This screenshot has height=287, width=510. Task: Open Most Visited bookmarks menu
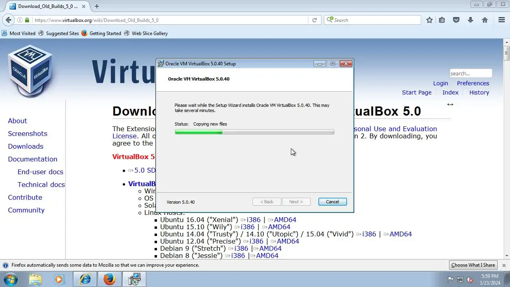(19, 33)
